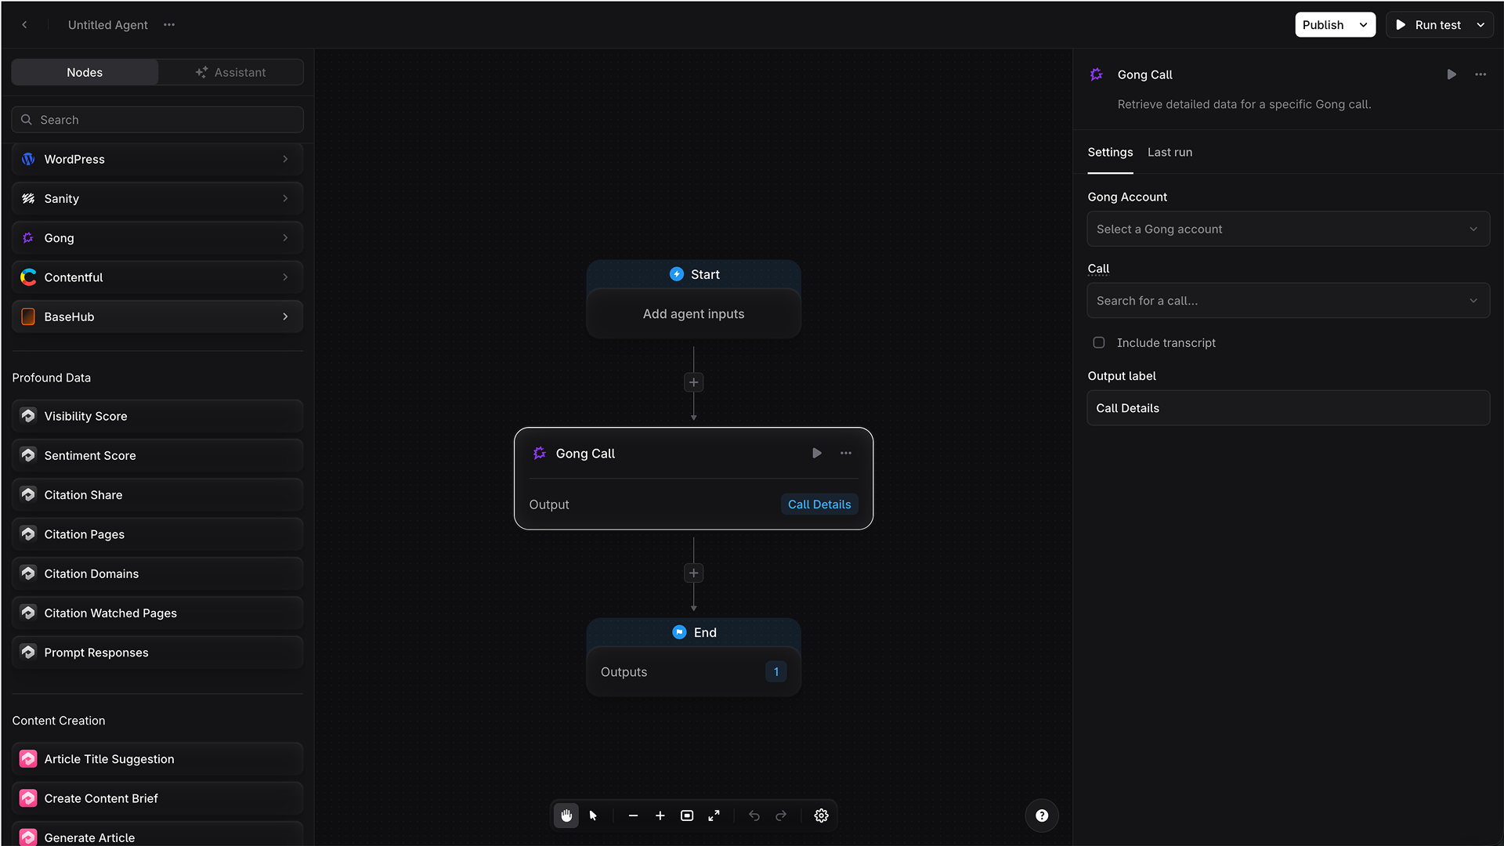
Task: Edit the Output label Call Details field
Action: 1288,408
